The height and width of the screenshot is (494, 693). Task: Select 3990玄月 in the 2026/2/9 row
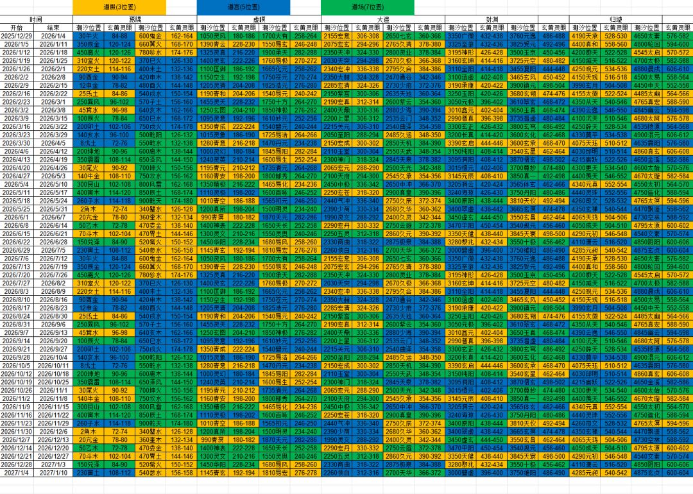click(x=585, y=85)
